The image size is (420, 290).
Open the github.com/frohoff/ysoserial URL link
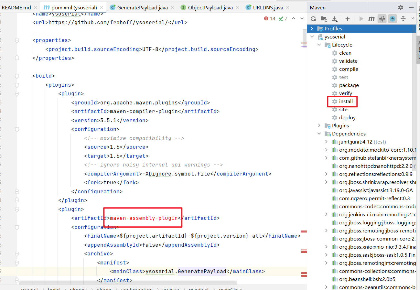tap(108, 23)
